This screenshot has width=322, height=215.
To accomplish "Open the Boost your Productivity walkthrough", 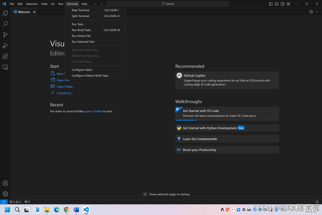I will (227, 150).
